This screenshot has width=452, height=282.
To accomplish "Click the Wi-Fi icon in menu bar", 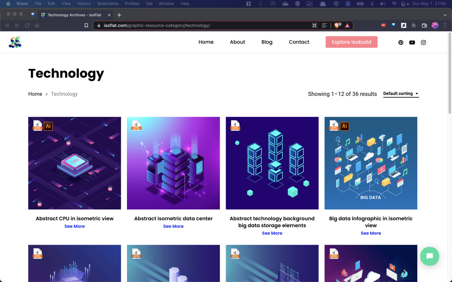I will pos(394,4).
